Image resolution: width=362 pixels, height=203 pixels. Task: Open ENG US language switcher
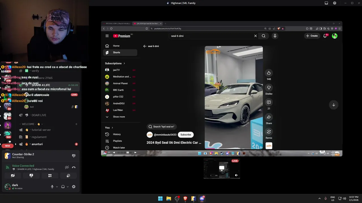[333, 198]
